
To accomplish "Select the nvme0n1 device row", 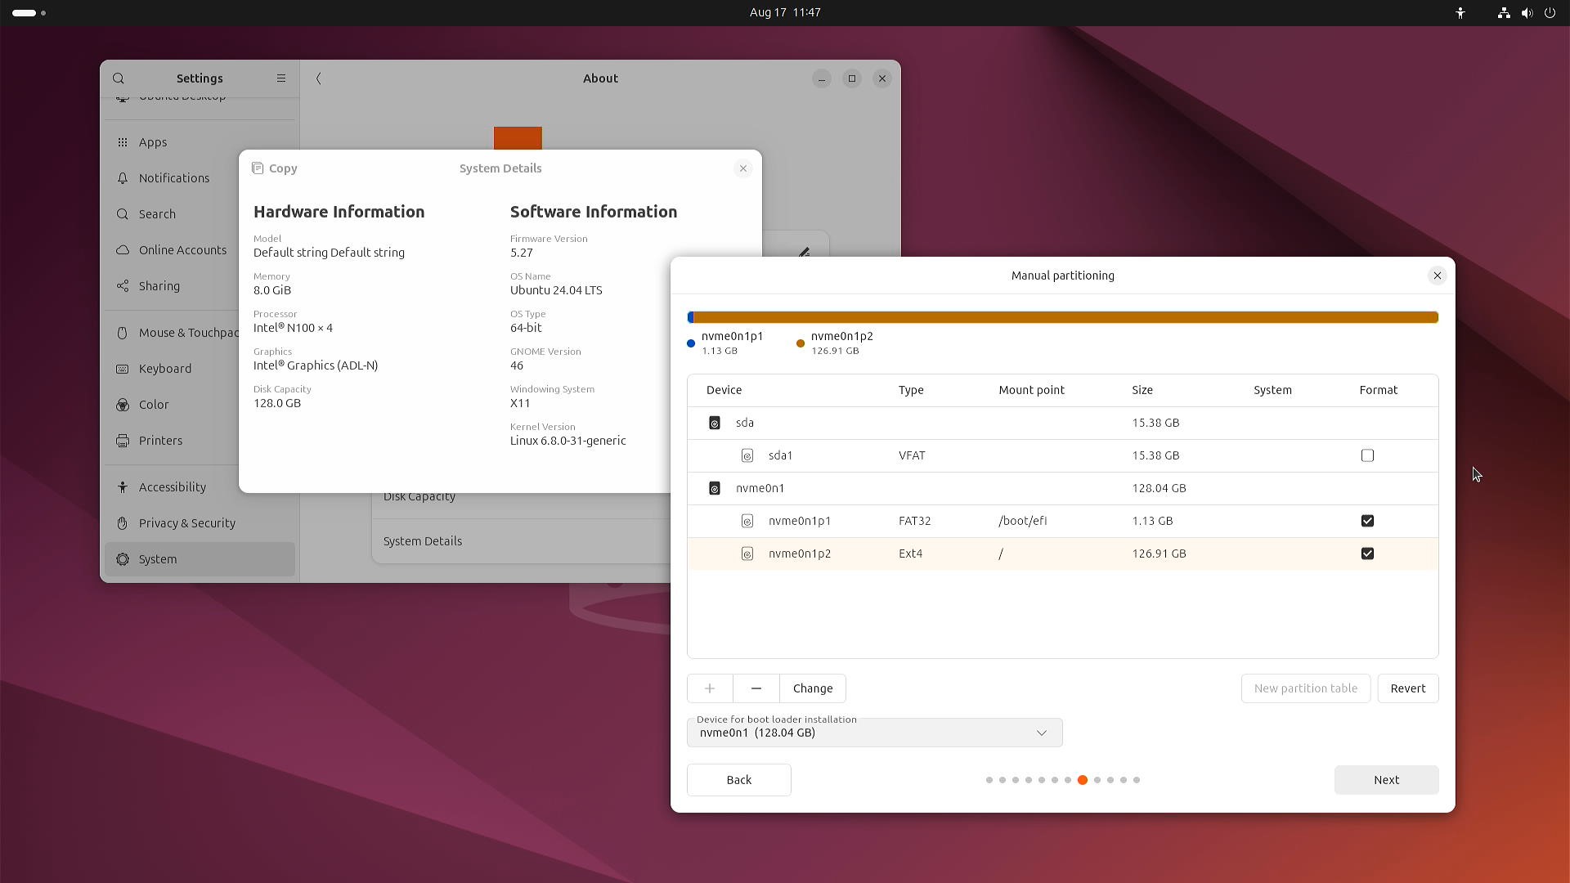I will (1063, 488).
